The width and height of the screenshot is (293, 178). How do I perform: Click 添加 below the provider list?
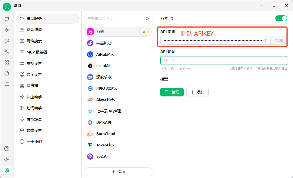[118, 172]
